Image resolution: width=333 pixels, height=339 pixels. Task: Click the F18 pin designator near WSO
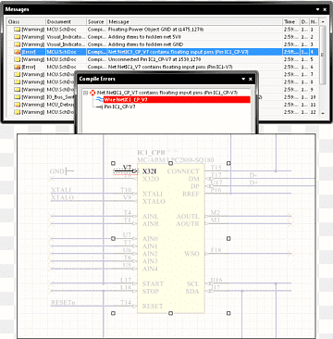pos(216,249)
